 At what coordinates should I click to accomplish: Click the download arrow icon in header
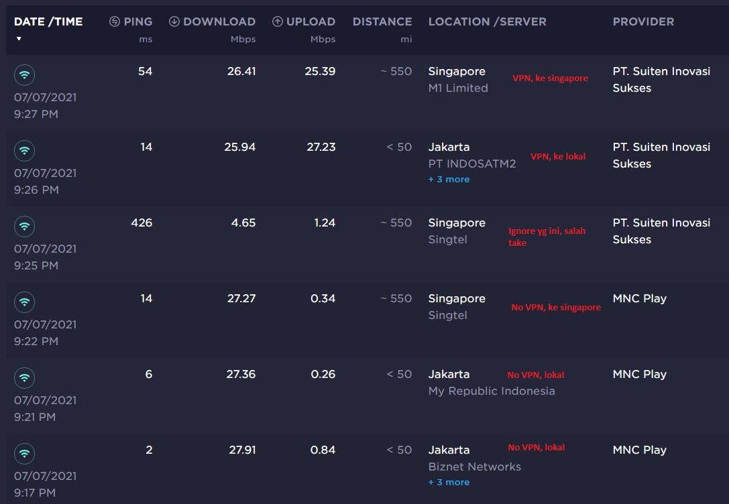(x=174, y=21)
